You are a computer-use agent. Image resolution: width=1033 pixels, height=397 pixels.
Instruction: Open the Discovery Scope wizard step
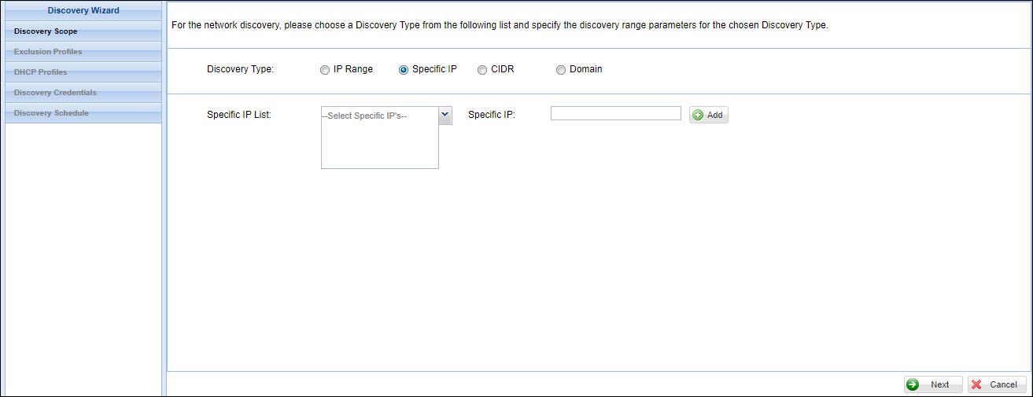(46, 31)
